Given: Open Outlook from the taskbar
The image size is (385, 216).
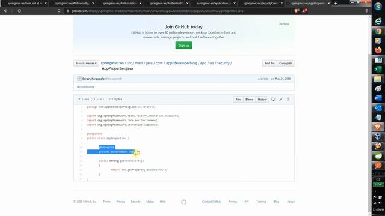Looking at the screenshot, I should 378,108.
